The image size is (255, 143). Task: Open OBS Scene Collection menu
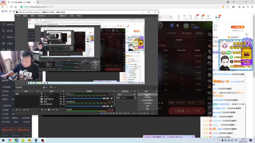[63, 16]
